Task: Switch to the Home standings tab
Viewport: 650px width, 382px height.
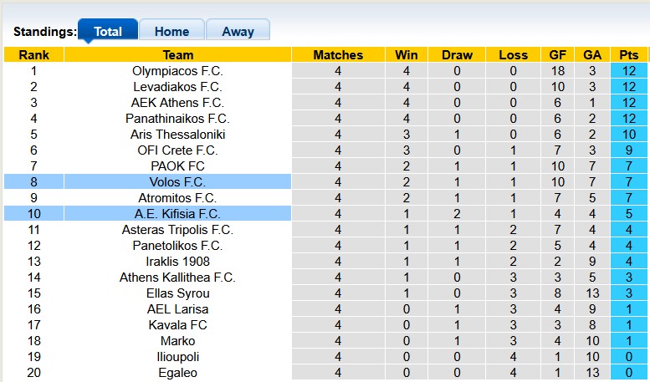Action: click(171, 32)
